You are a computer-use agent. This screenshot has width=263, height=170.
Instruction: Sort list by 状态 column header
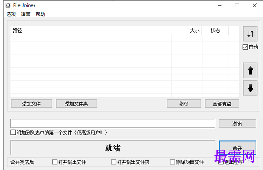[x=215, y=31]
